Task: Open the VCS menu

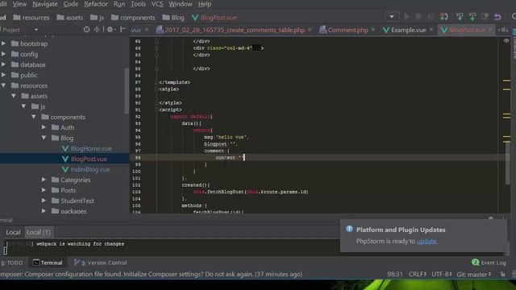Action: coord(157,4)
